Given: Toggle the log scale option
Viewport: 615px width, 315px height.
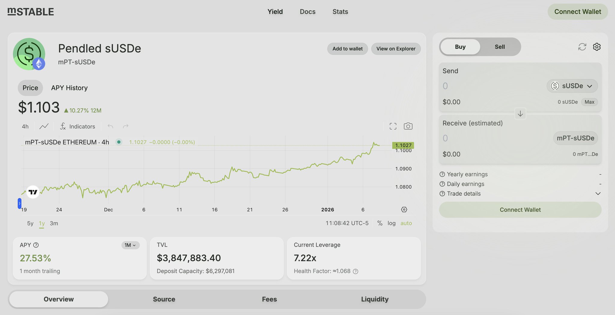Looking at the screenshot, I should pyautogui.click(x=391, y=223).
